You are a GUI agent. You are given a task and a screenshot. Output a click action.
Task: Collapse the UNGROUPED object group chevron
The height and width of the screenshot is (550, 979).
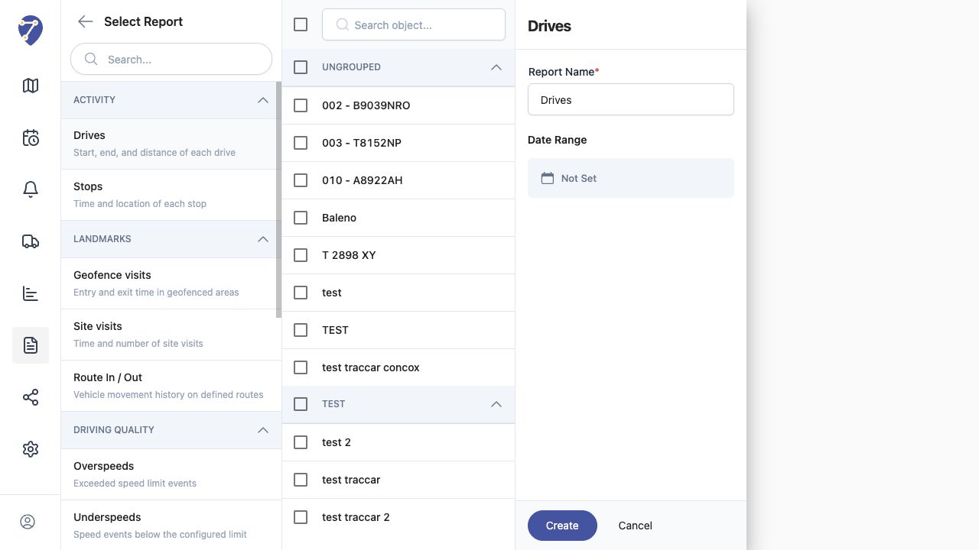496,67
